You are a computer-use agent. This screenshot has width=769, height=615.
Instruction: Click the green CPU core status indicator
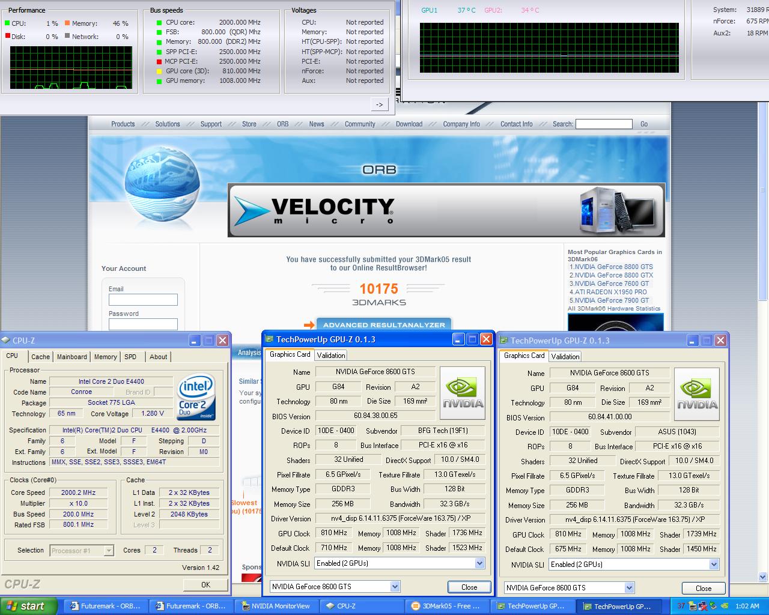tap(159, 23)
